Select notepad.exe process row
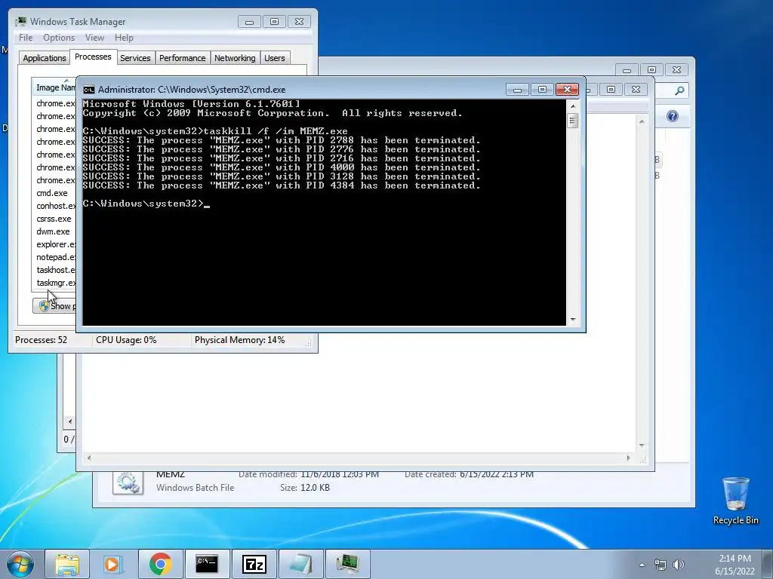 coord(54,257)
